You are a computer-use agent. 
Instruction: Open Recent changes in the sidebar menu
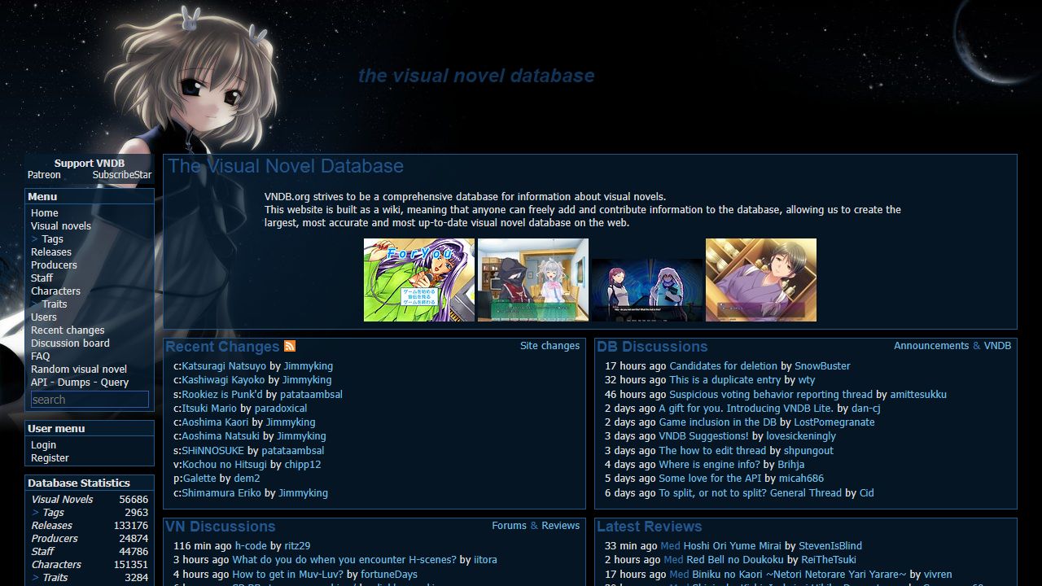click(68, 330)
